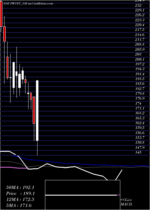
Task: Click the 214.6 price axis label
Action: [x=140, y=35]
